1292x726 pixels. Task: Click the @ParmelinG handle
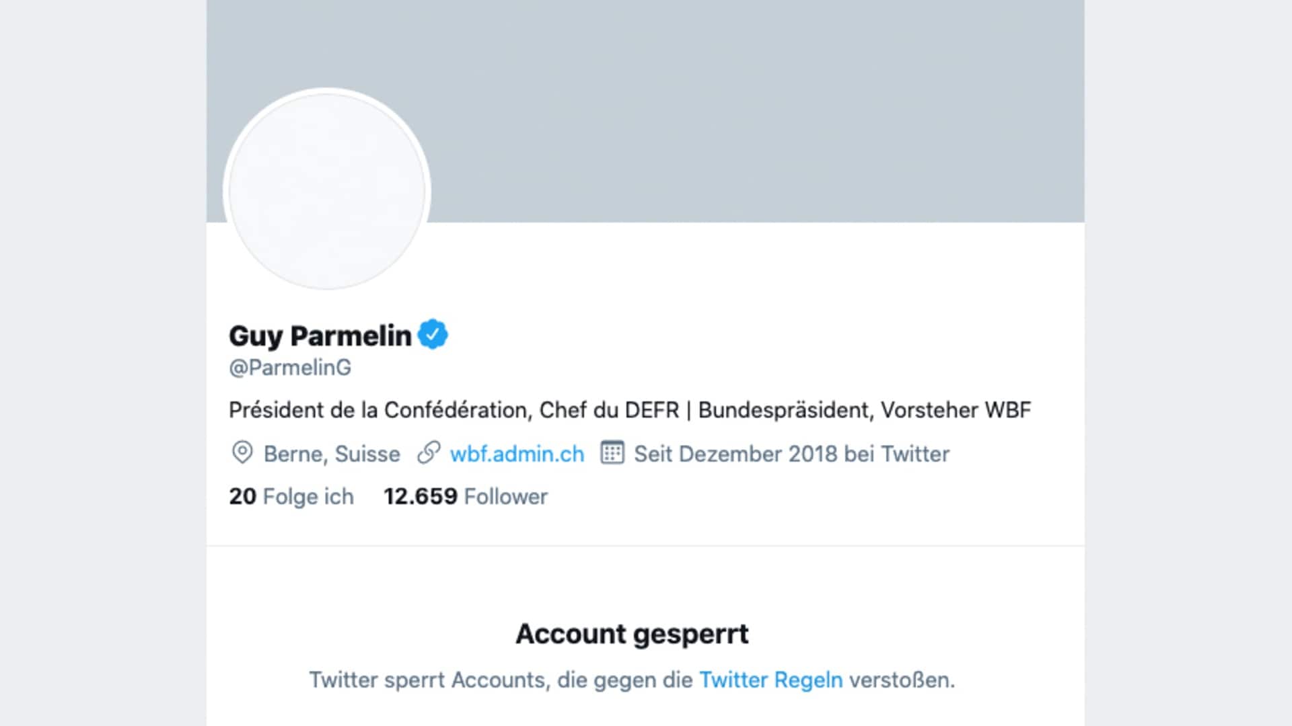290,368
